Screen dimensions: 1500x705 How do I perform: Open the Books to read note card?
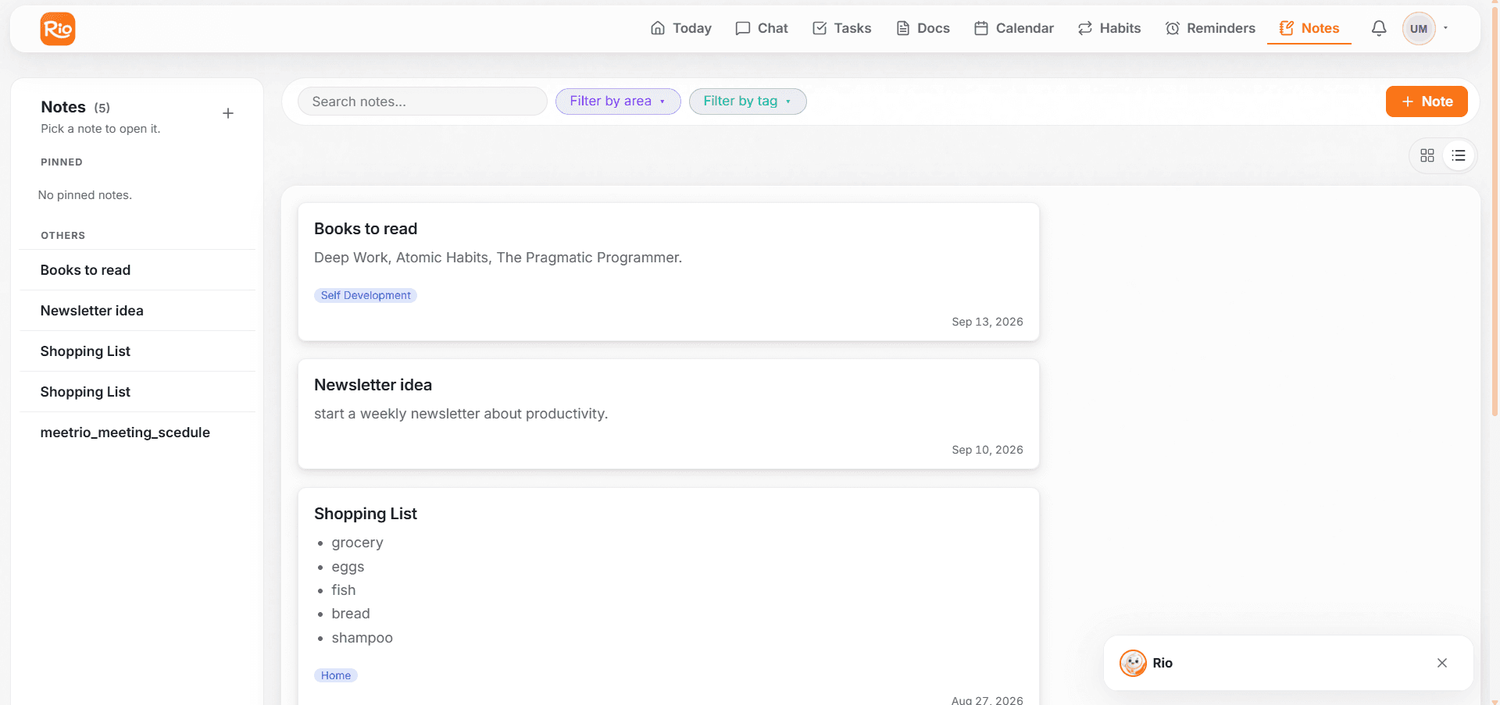point(669,272)
